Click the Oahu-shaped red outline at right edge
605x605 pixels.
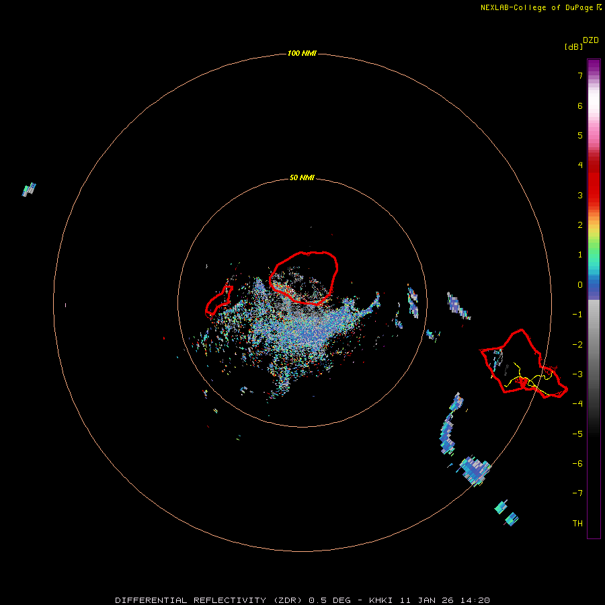tap(524, 364)
